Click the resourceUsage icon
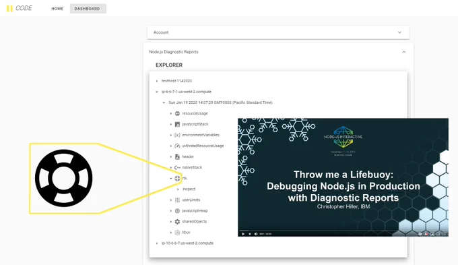Screen dimensions: 458x265 click(x=177, y=113)
